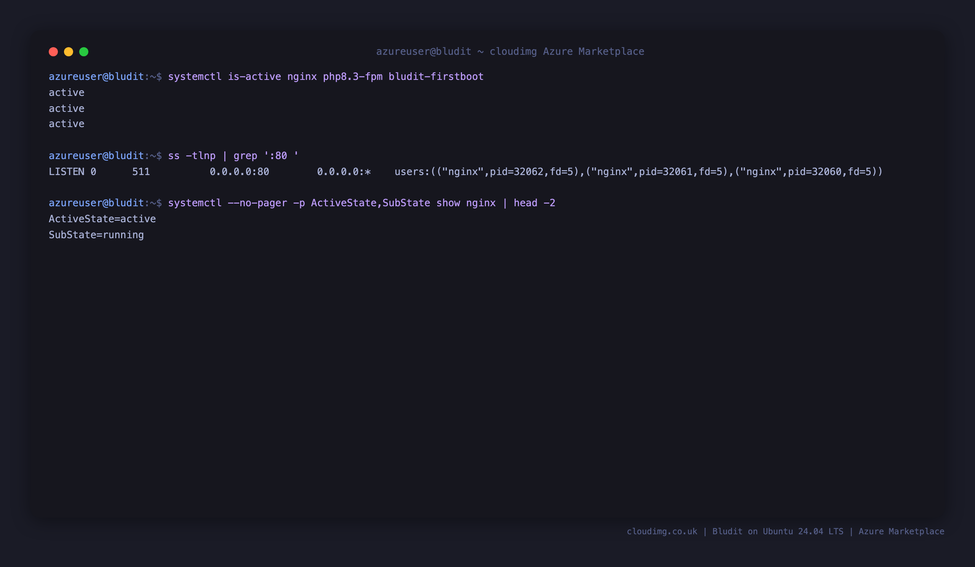Click the nginx 'pid=32062' entry

pyautogui.click(x=517, y=172)
